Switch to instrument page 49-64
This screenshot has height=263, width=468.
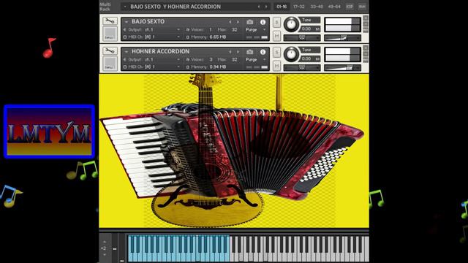(334, 7)
